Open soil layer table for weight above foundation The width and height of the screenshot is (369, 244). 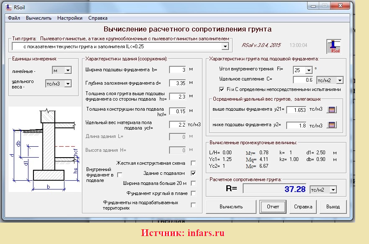[332, 110]
